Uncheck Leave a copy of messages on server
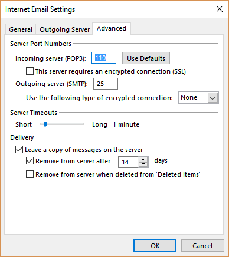Image resolution: width=229 pixels, height=257 pixels. 19,150
